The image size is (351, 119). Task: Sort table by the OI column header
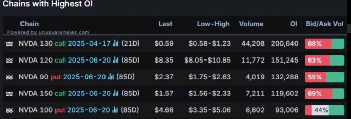pos(293,24)
